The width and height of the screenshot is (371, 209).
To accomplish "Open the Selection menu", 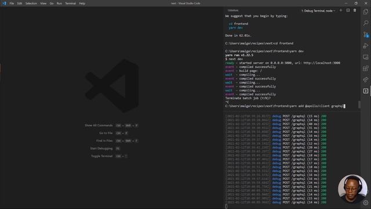I will click(x=31, y=3).
